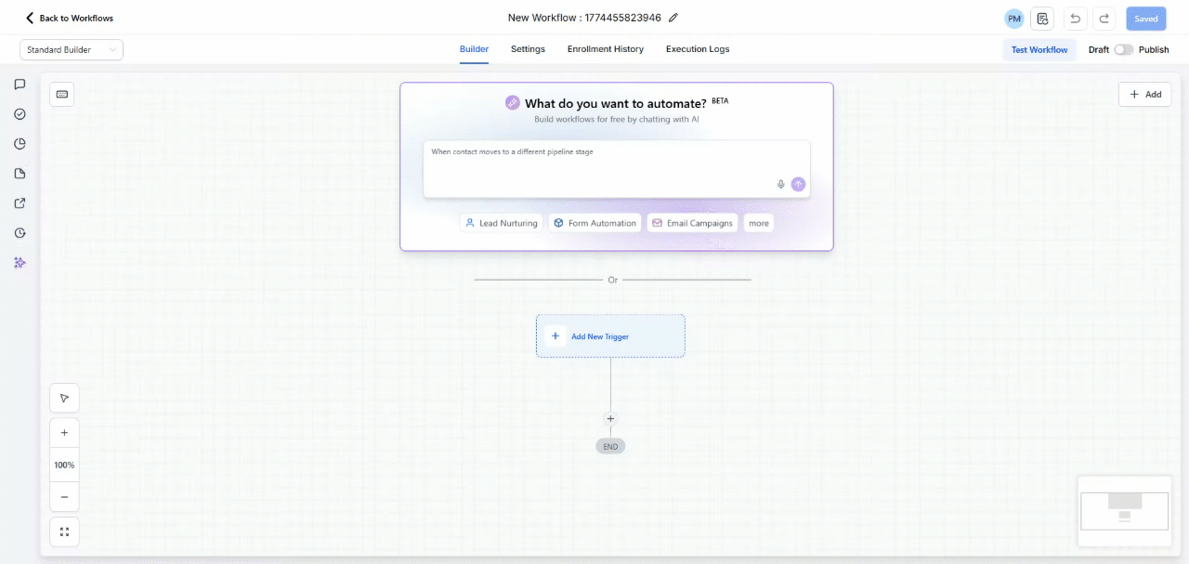This screenshot has width=1189, height=564.
Task: Select the END node
Action: pyautogui.click(x=610, y=447)
